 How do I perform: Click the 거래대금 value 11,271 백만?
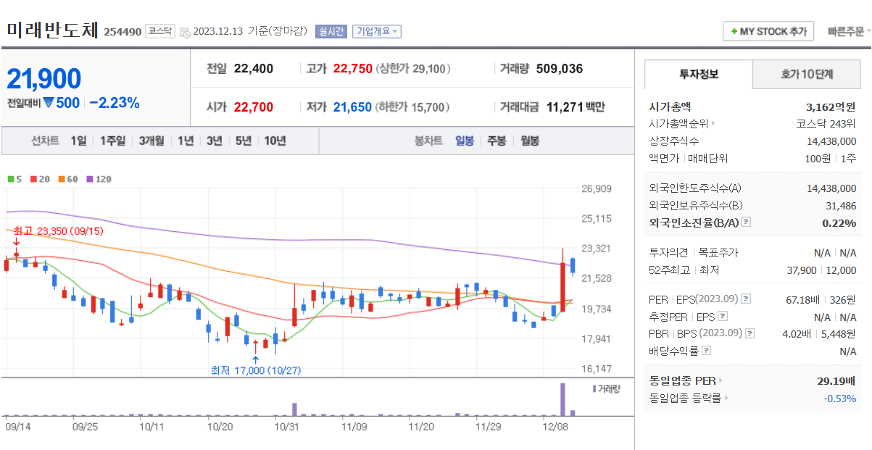[x=576, y=107]
